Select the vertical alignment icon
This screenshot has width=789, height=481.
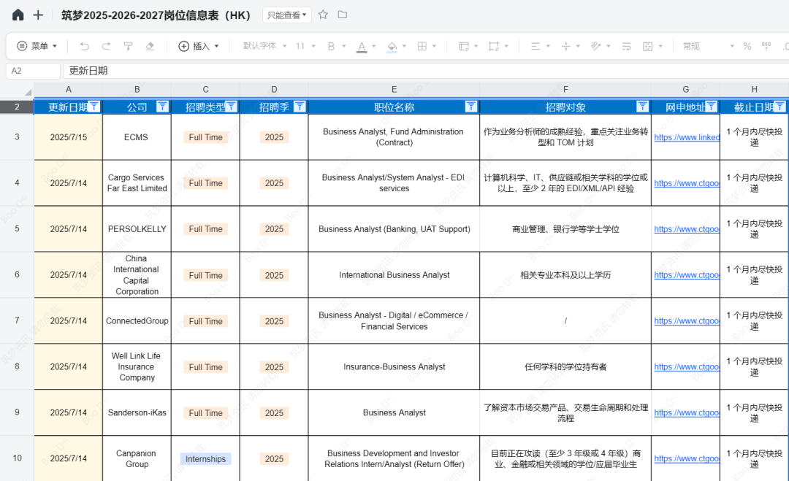(x=565, y=46)
